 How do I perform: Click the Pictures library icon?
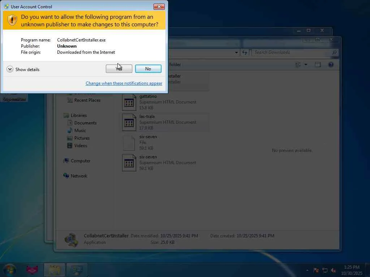click(x=70, y=138)
